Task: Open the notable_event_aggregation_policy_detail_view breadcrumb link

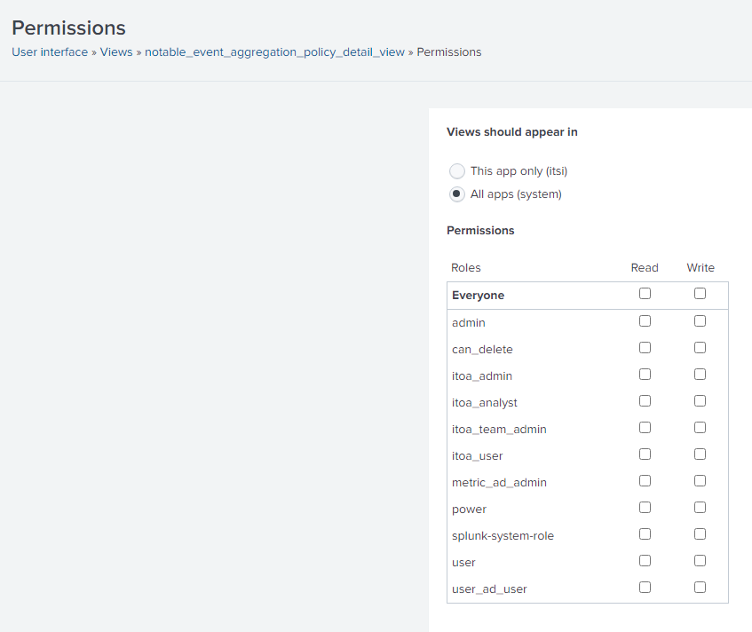Action: pyautogui.click(x=273, y=51)
